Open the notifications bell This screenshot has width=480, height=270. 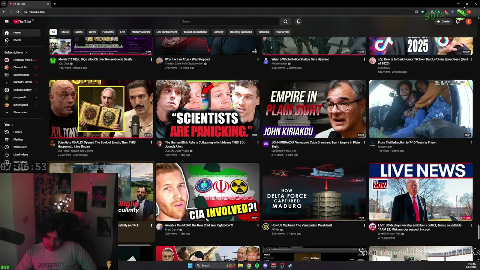pos(458,21)
